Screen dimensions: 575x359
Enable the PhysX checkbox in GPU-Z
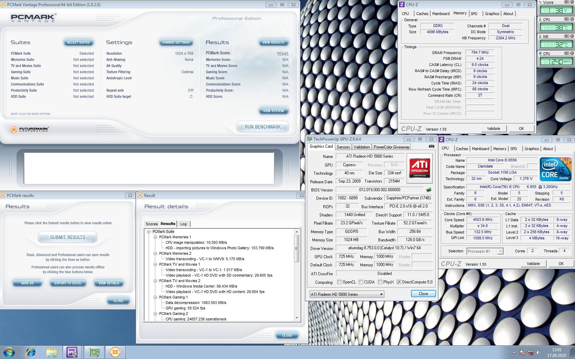click(x=380, y=282)
